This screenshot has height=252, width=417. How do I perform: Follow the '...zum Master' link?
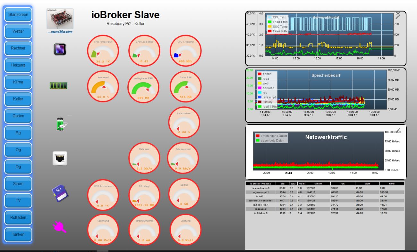click(60, 32)
